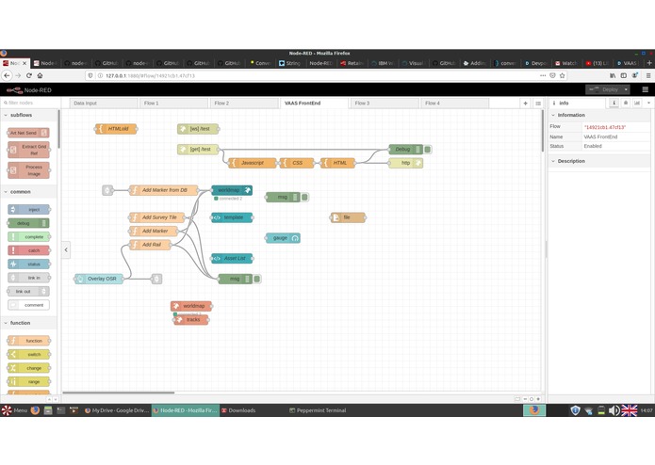This screenshot has height=465, width=655.
Task: Bookmark this page with the star icon
Action: pyautogui.click(x=563, y=75)
